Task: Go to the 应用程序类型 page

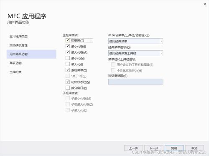Action: click(x=31, y=36)
